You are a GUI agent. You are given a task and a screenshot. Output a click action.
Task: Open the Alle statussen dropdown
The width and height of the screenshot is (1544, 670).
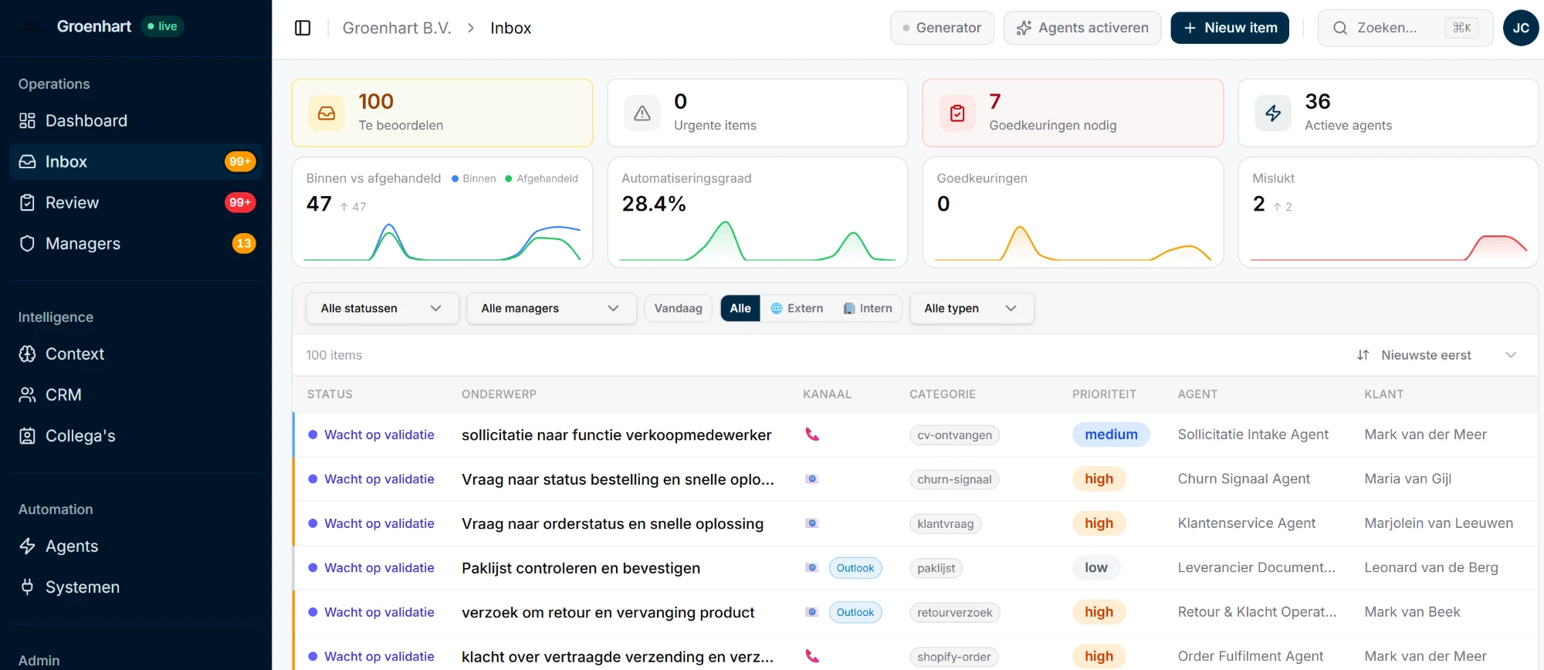click(382, 308)
